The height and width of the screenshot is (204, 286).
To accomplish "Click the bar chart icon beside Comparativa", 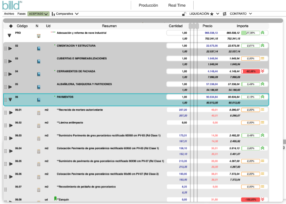I will point(53,14).
